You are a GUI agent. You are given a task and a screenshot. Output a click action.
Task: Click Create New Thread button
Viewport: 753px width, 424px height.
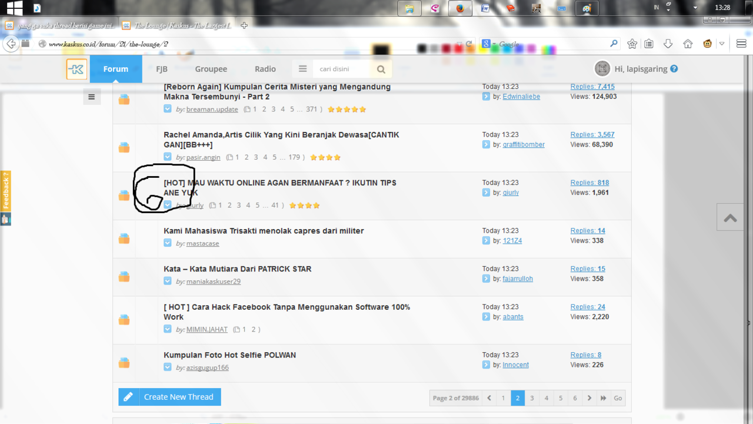pyautogui.click(x=170, y=397)
